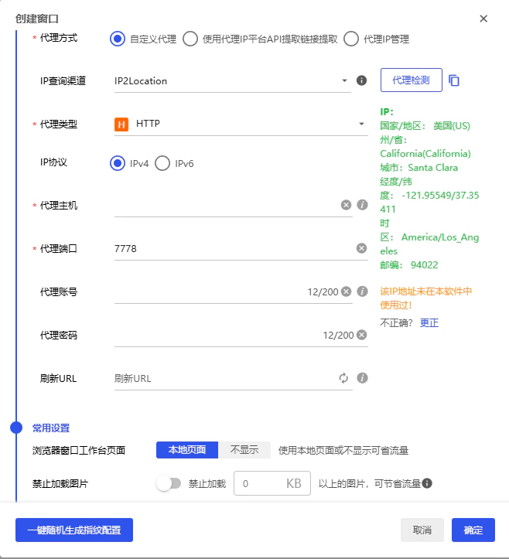
Task: Click info icon next to IP查询渠道
Action: pyautogui.click(x=361, y=80)
